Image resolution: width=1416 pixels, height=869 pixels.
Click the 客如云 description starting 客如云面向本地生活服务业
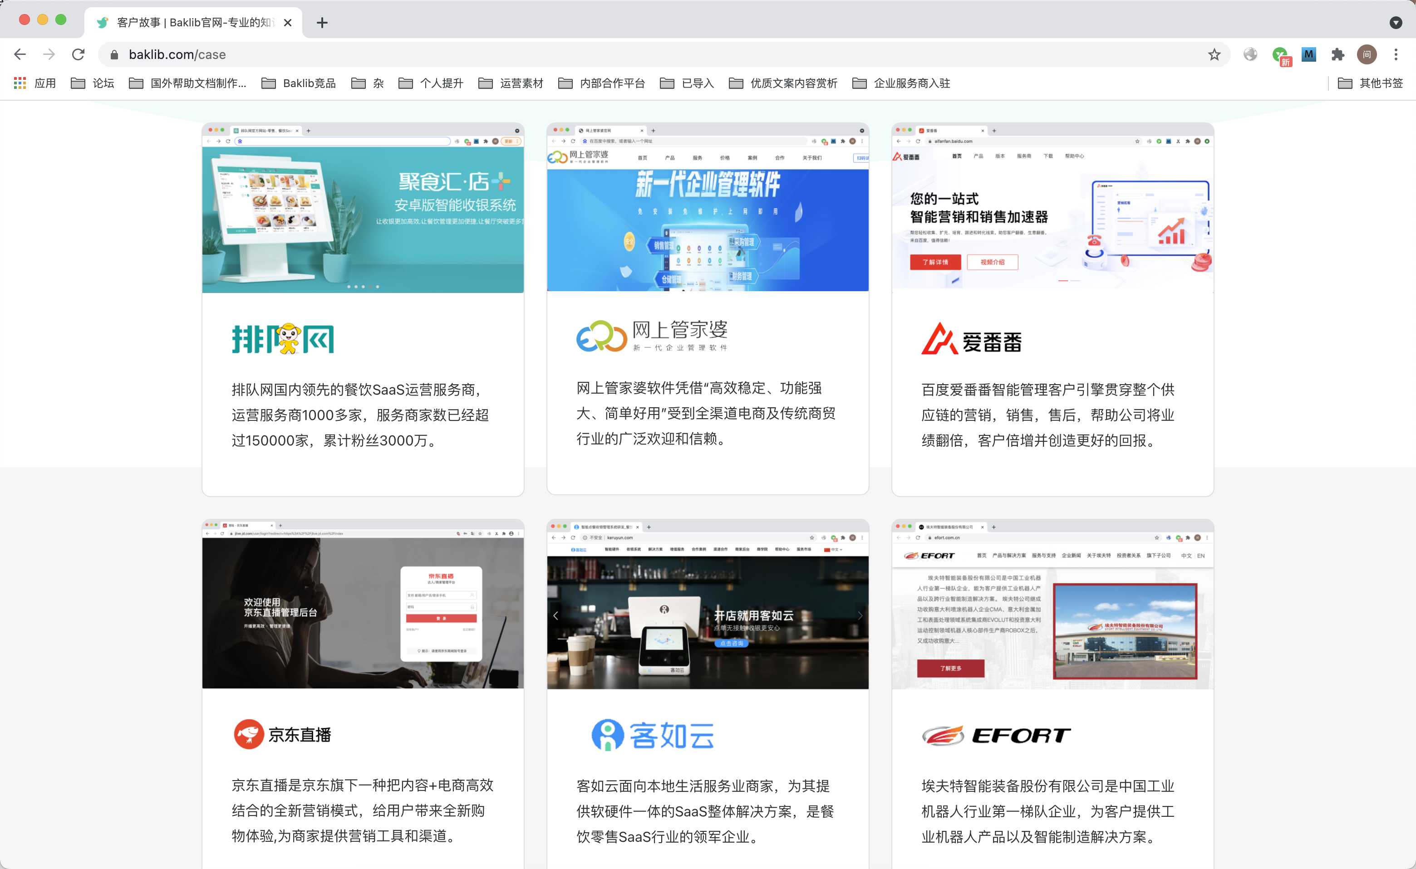pyautogui.click(x=705, y=811)
